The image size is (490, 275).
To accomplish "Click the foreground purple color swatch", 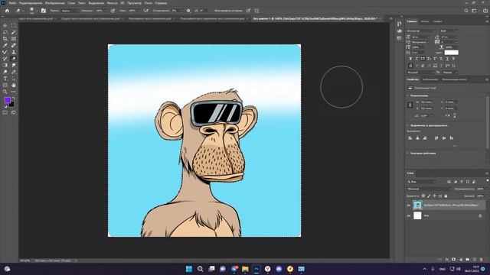I will pos(7,100).
